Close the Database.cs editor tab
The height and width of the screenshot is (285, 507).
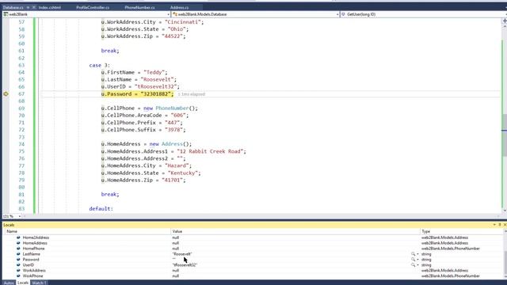[33, 7]
